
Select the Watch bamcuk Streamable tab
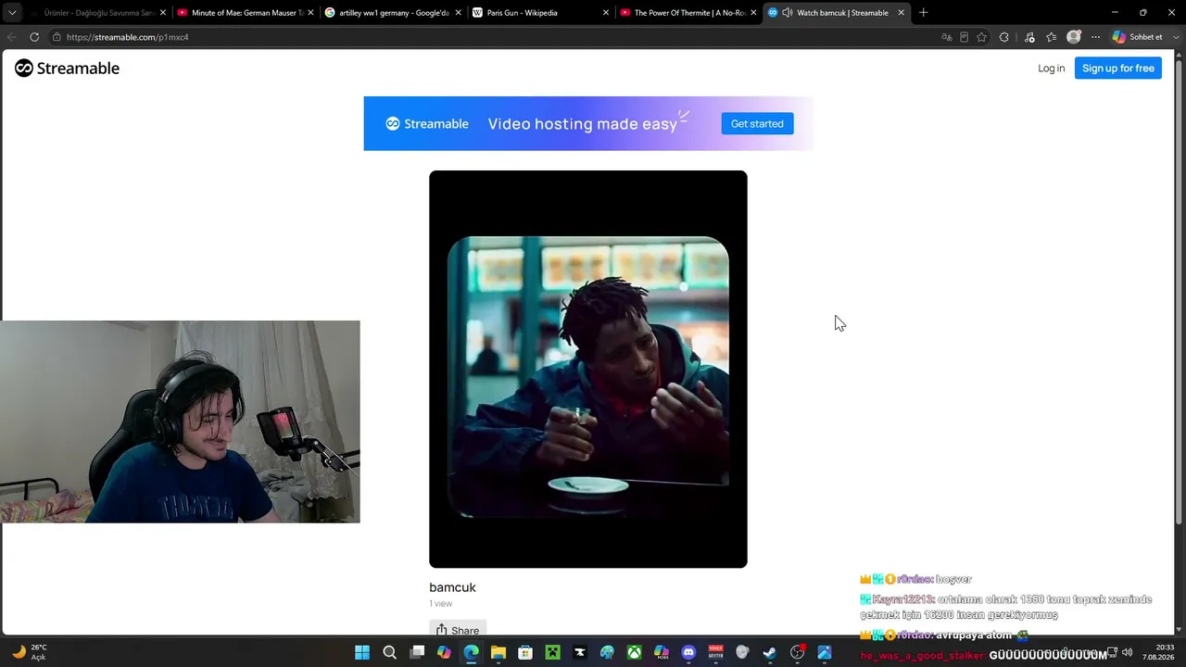(x=836, y=13)
